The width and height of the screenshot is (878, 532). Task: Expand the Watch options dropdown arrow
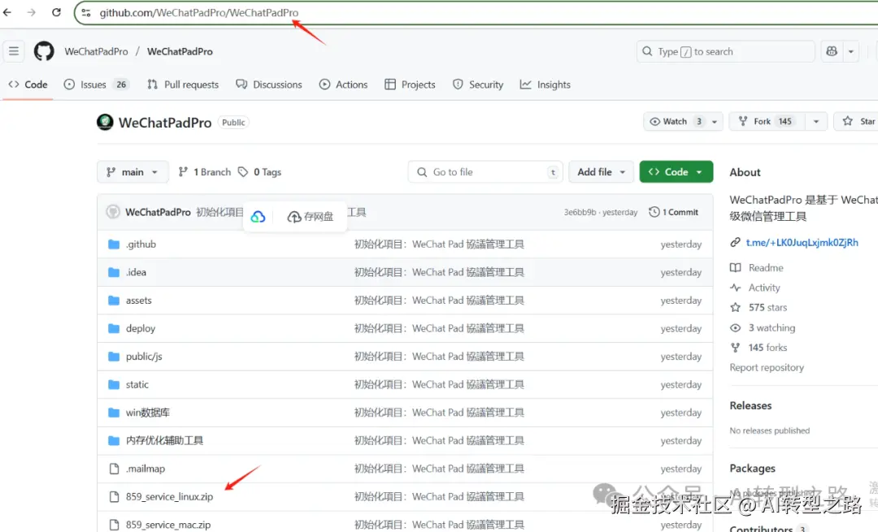click(715, 121)
